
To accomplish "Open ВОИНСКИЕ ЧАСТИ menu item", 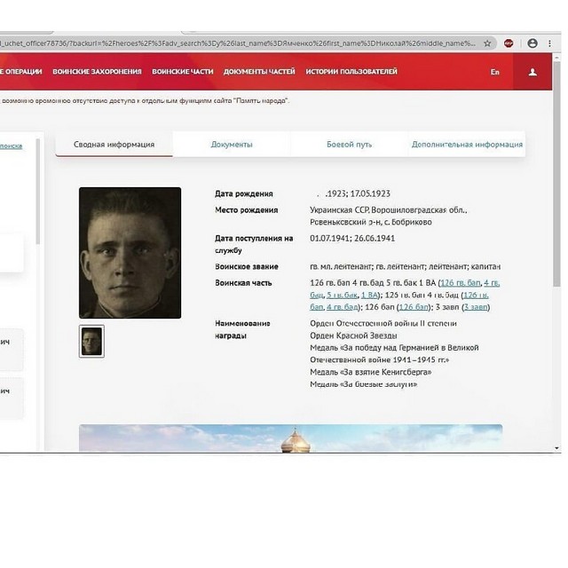I will (183, 72).
